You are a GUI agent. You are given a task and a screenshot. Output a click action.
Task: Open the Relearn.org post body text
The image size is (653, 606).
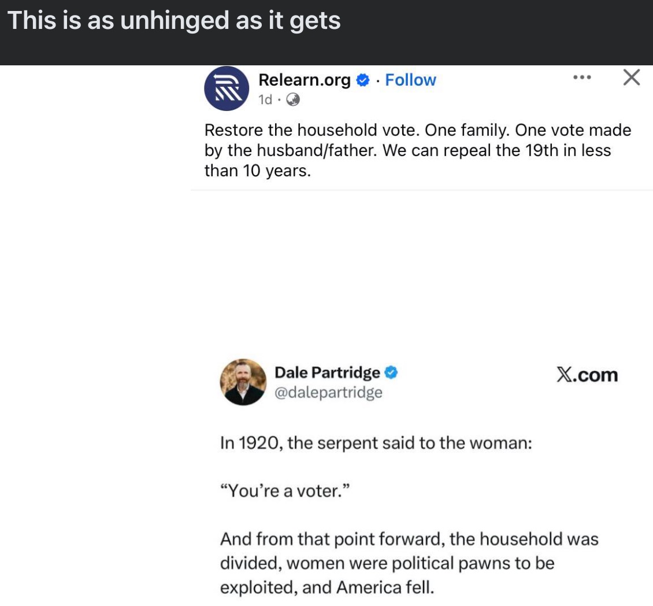pos(417,150)
